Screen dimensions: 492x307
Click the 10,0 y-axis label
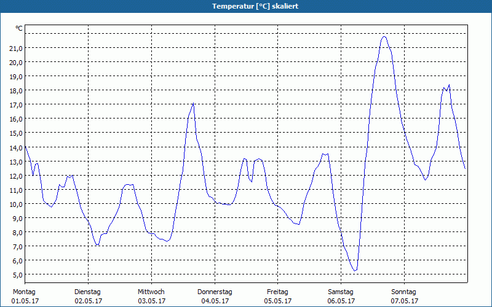pyautogui.click(x=16, y=204)
